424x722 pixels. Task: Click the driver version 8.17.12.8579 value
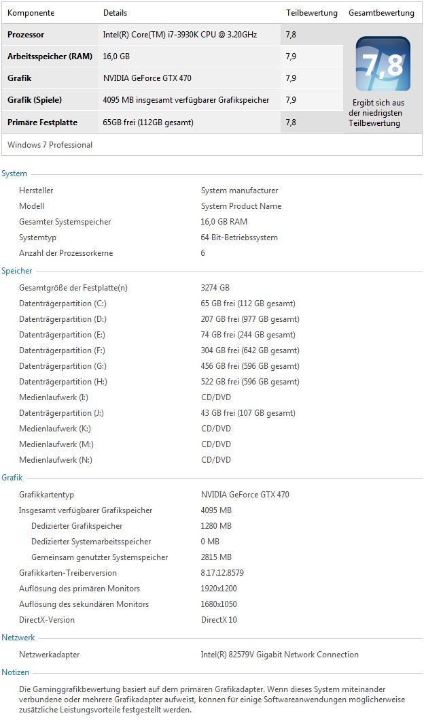(x=222, y=573)
